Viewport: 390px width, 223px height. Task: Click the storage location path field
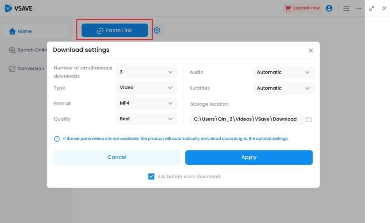pos(246,119)
